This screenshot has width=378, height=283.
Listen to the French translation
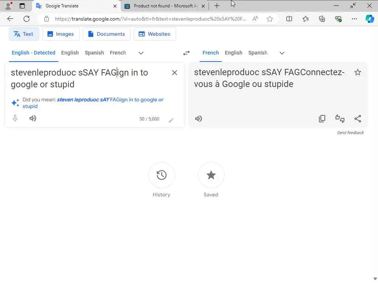tap(198, 119)
